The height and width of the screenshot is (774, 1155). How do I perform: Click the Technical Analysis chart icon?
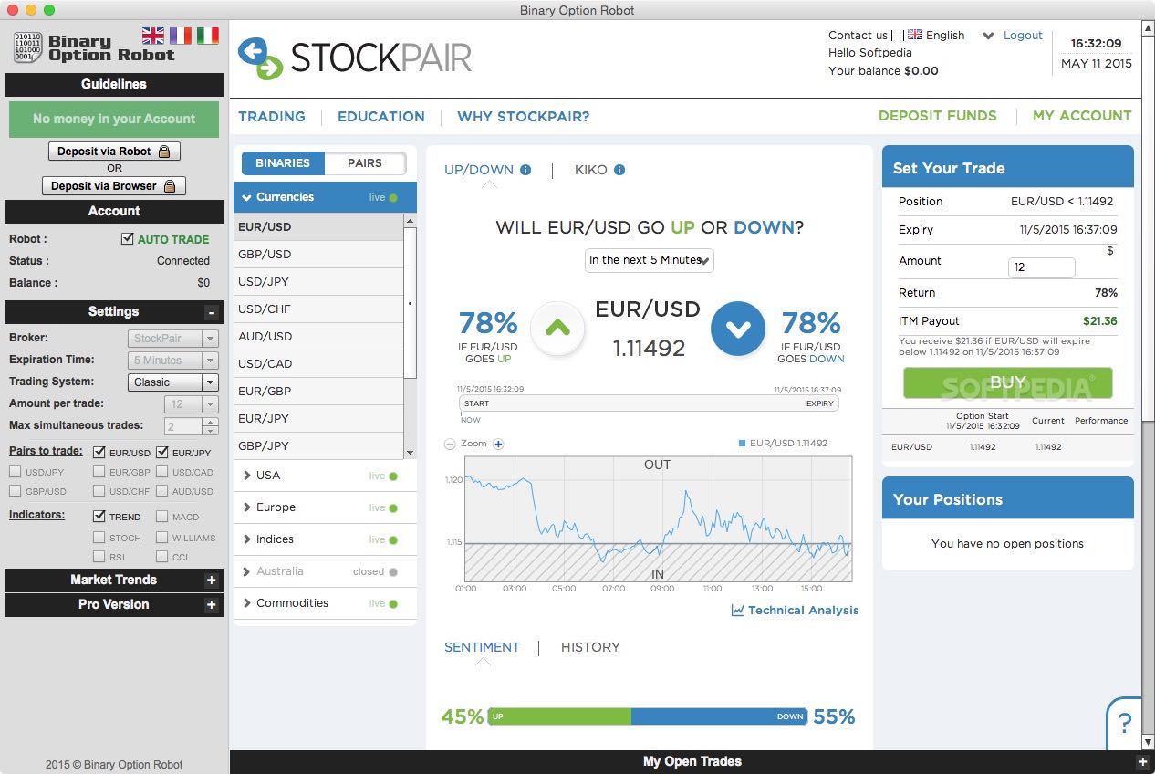(x=737, y=611)
